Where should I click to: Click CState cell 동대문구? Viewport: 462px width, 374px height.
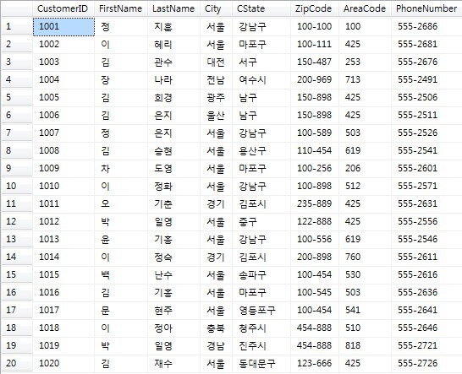[261, 363]
